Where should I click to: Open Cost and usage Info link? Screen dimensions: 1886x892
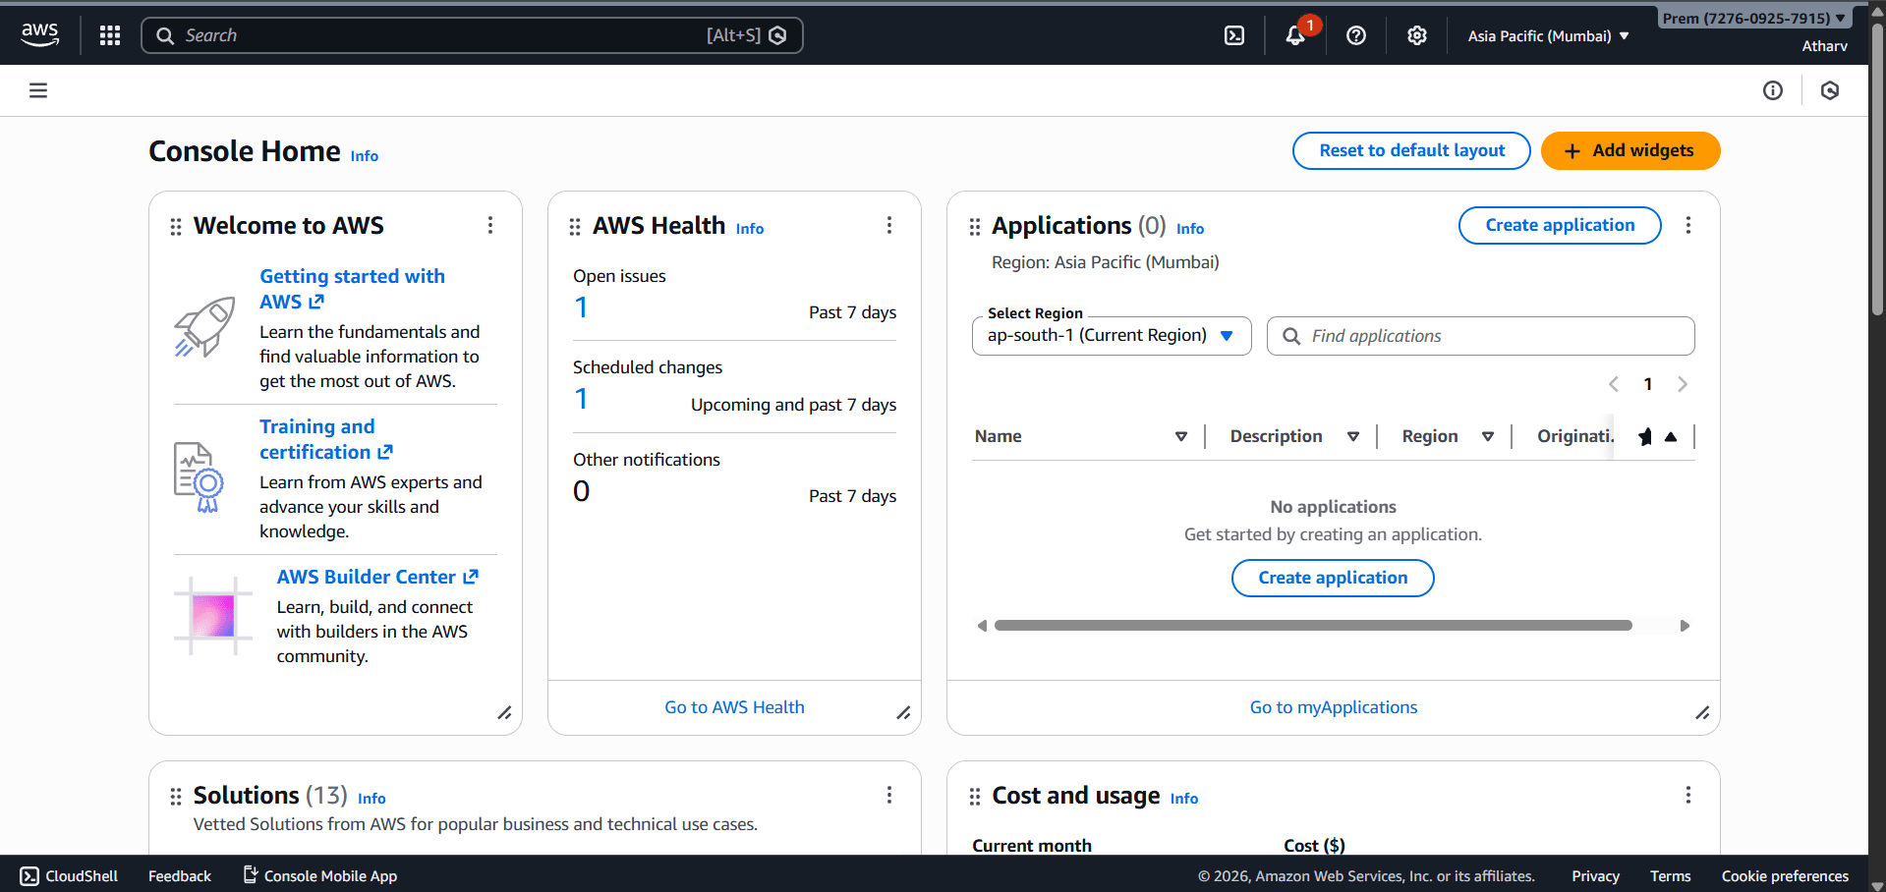coord(1184,799)
